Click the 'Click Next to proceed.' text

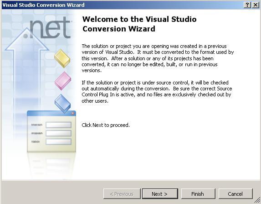(x=106, y=125)
